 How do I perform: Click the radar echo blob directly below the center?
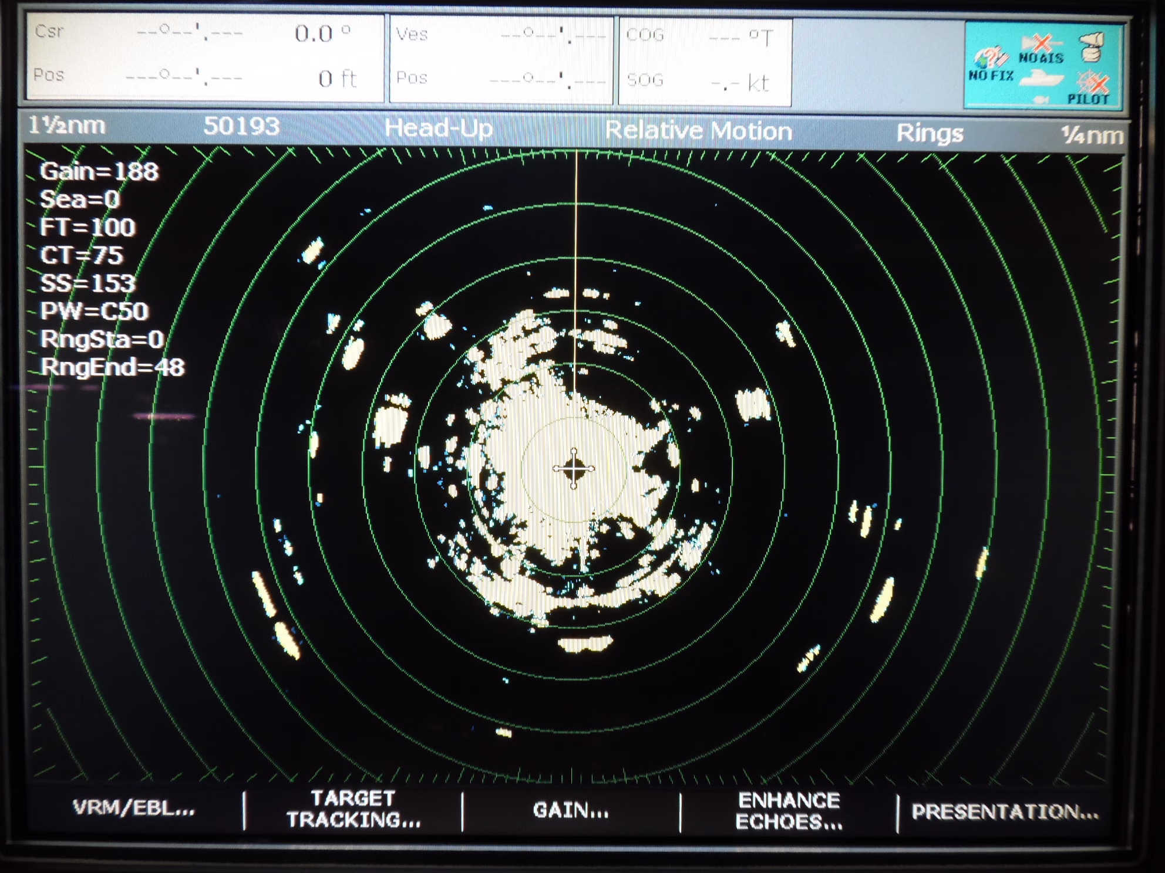585,644
